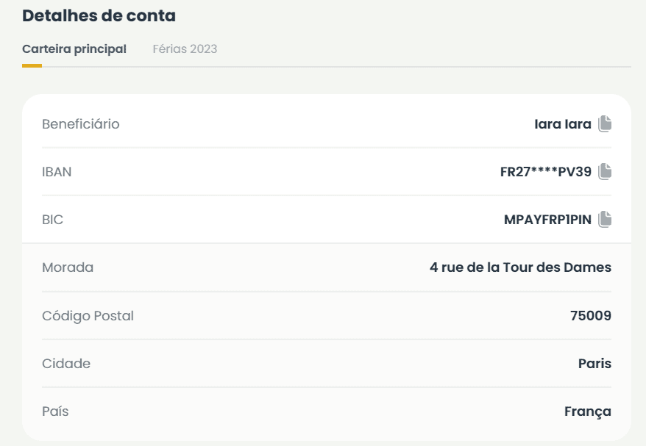Copy the BIC code MPAYFRP1PIN
The image size is (646, 446).
click(605, 219)
